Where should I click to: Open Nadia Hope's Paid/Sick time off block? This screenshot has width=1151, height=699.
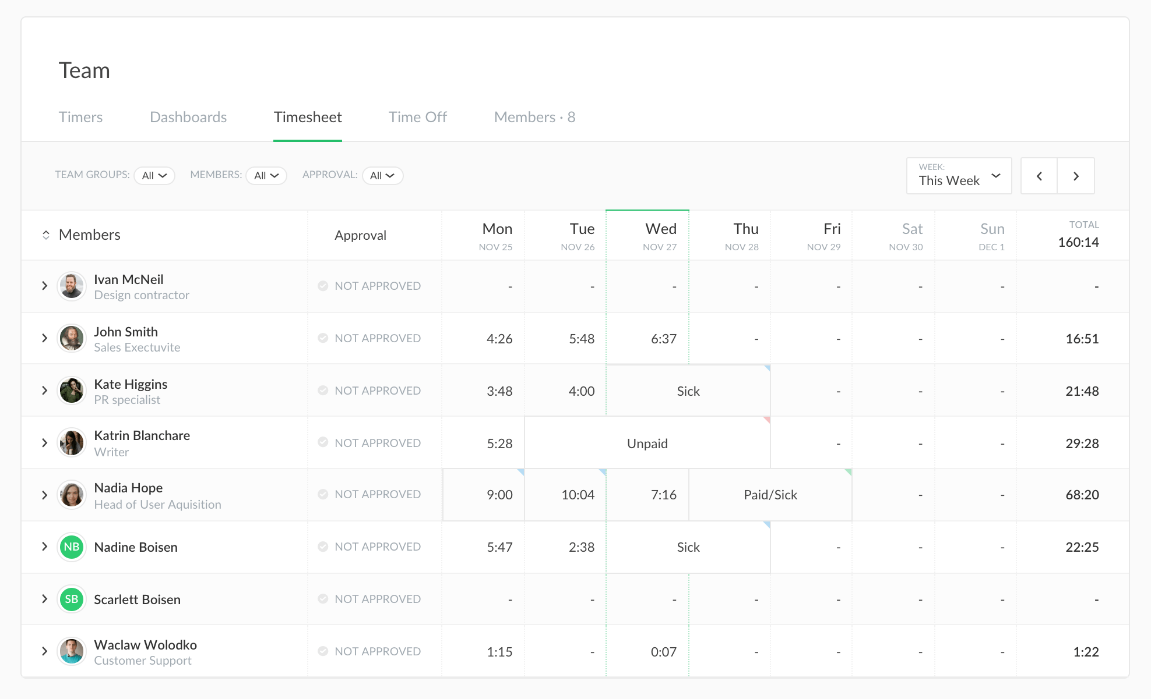coord(770,495)
